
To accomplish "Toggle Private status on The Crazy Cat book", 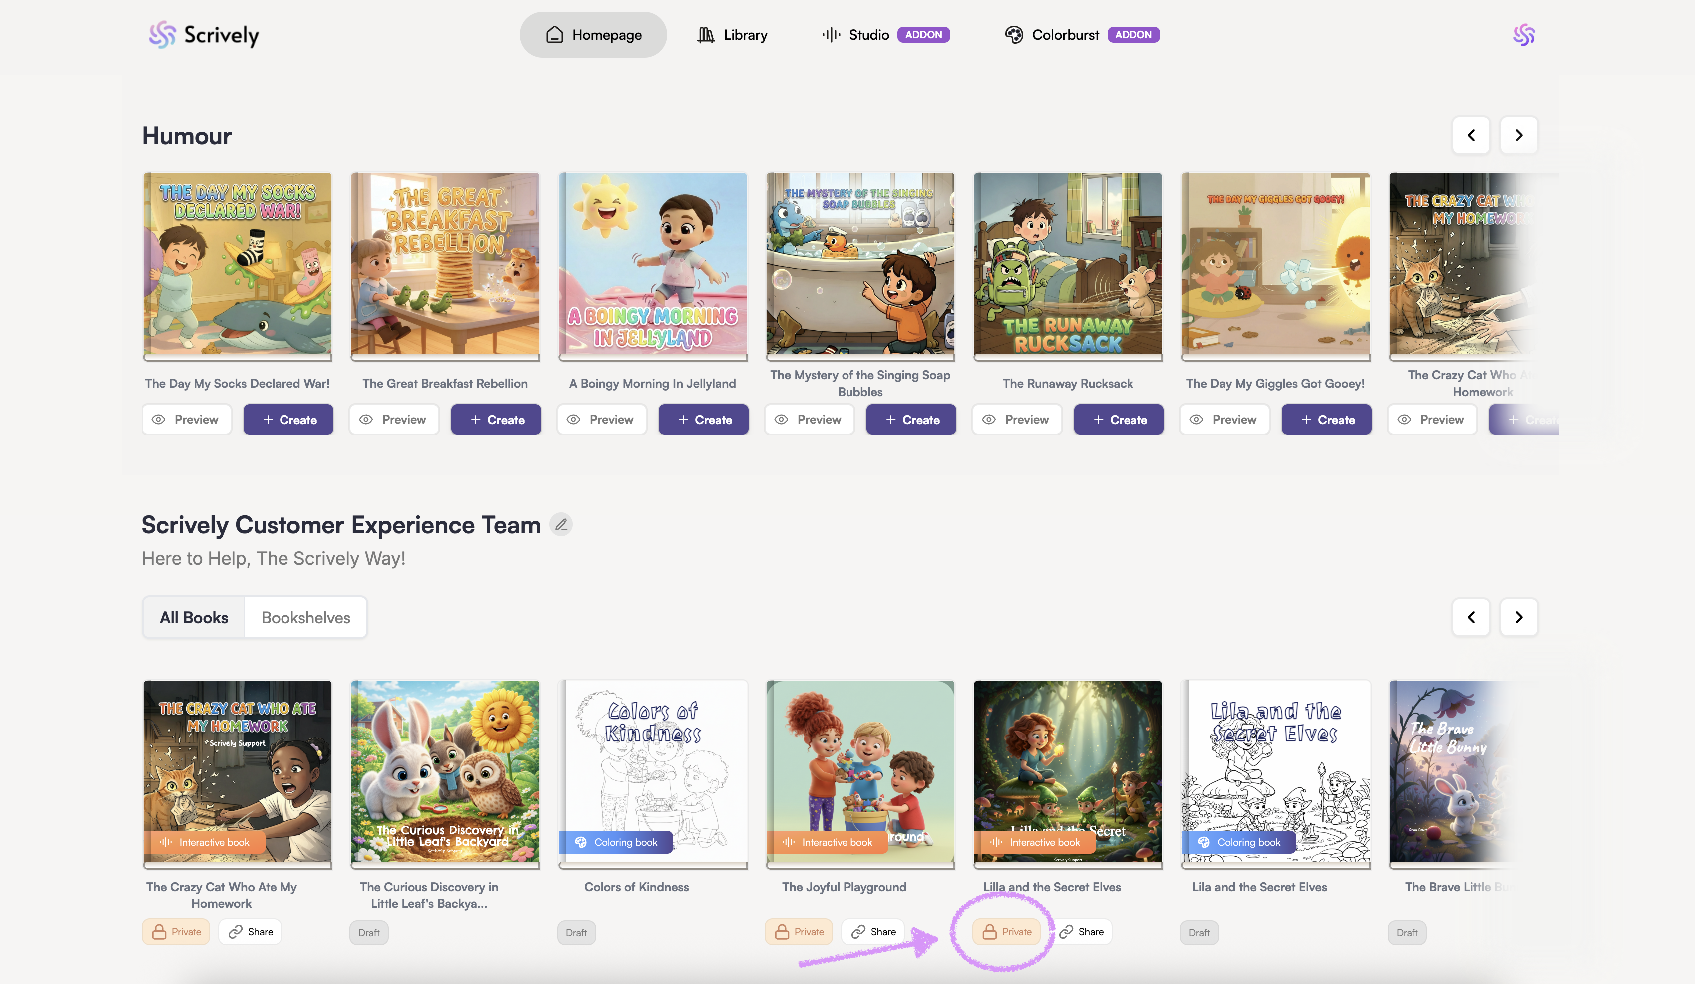I will pyautogui.click(x=176, y=932).
